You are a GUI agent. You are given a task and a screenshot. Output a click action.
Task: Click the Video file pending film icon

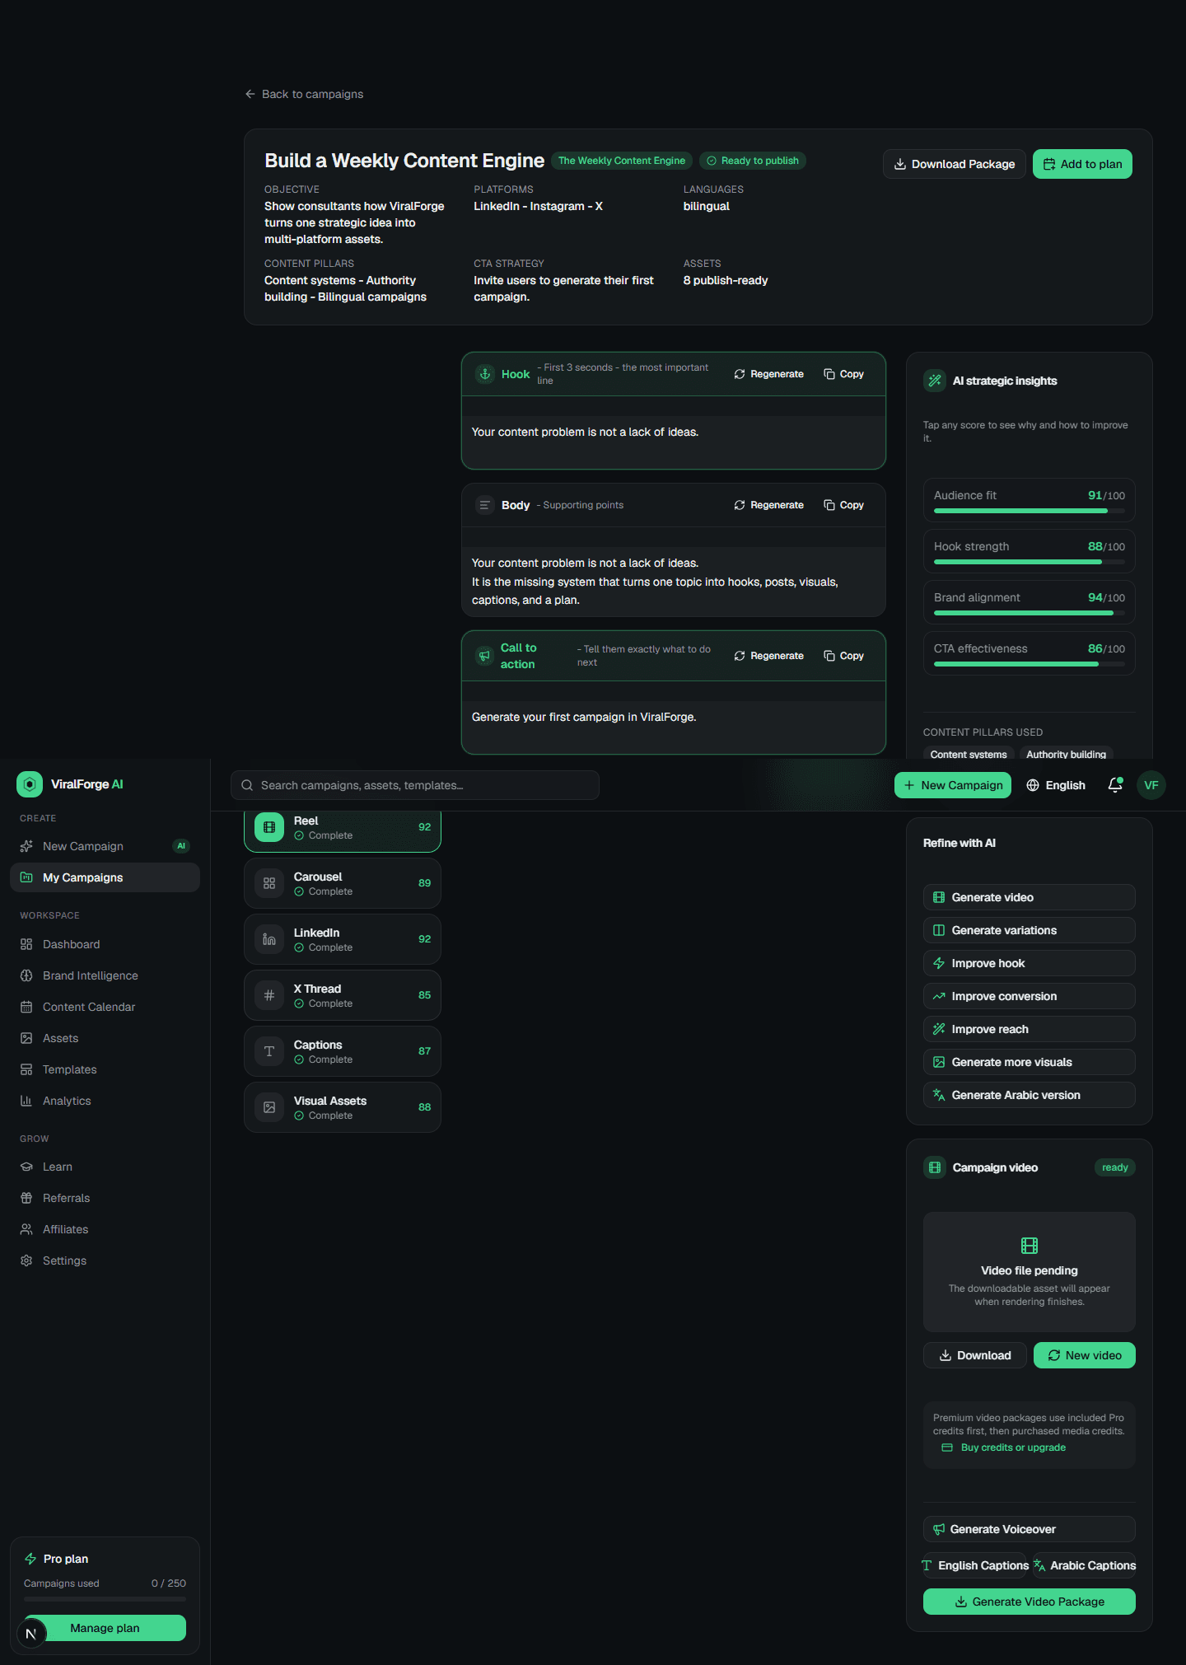[x=1030, y=1245]
